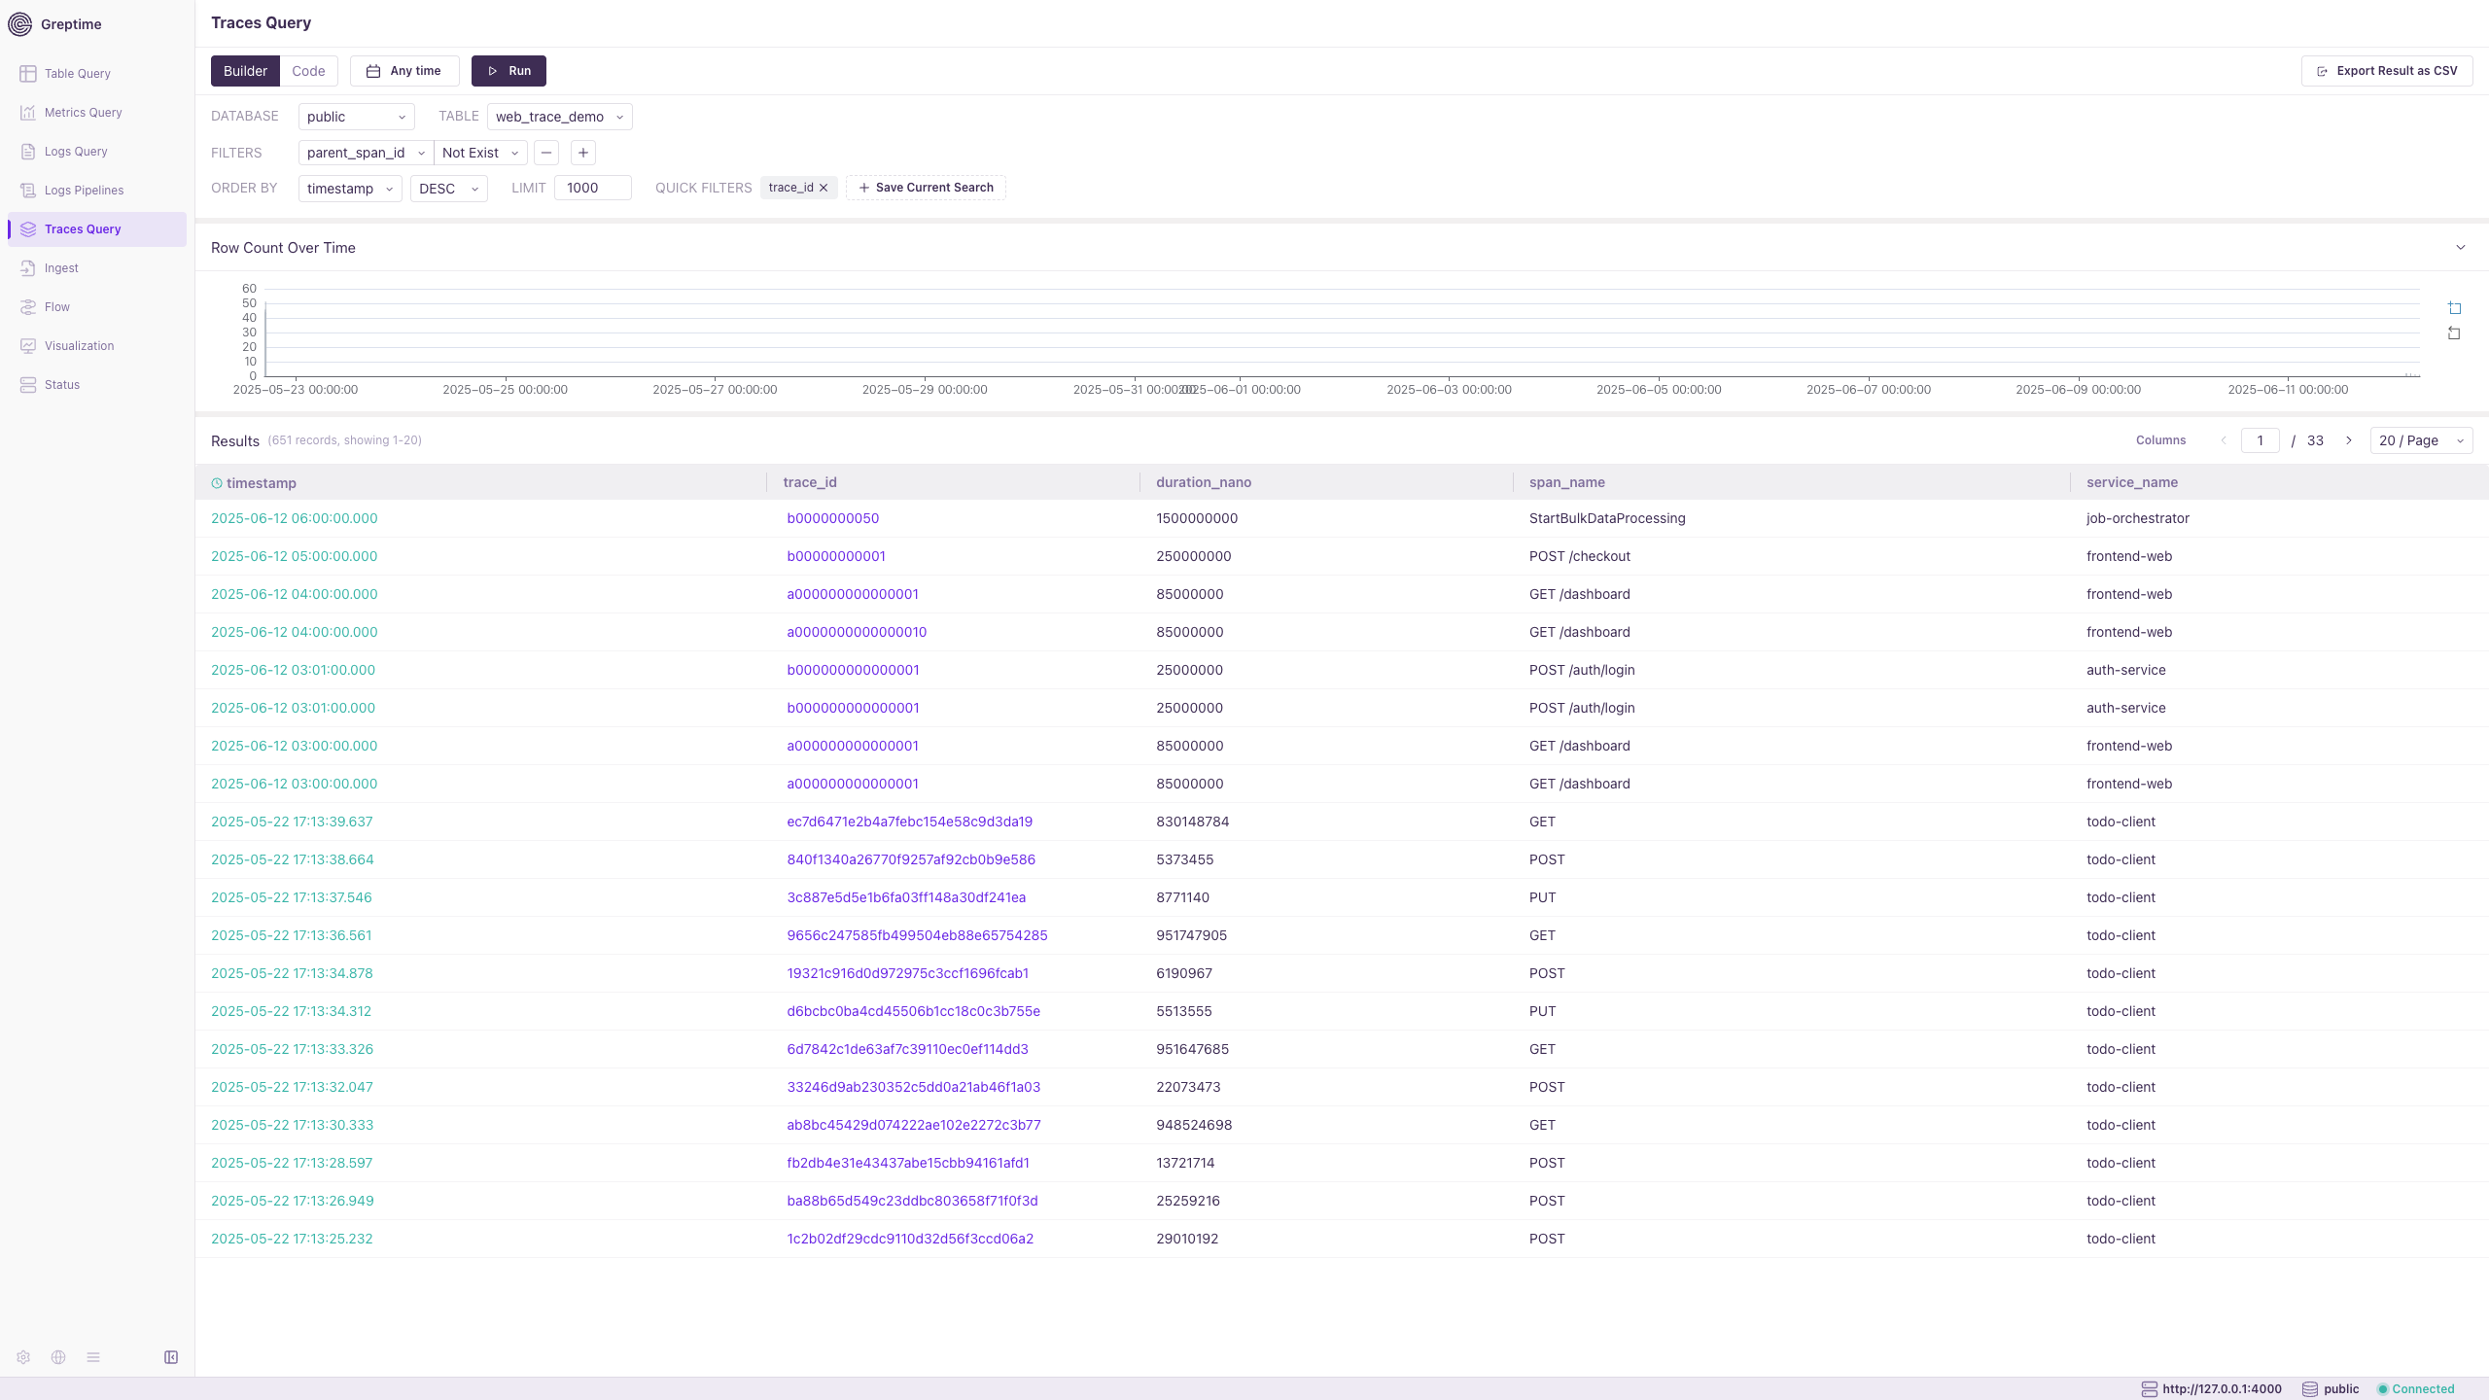Open Ingest page from sidebar
Viewport: 2489px width, 1400px height.
pyautogui.click(x=61, y=268)
